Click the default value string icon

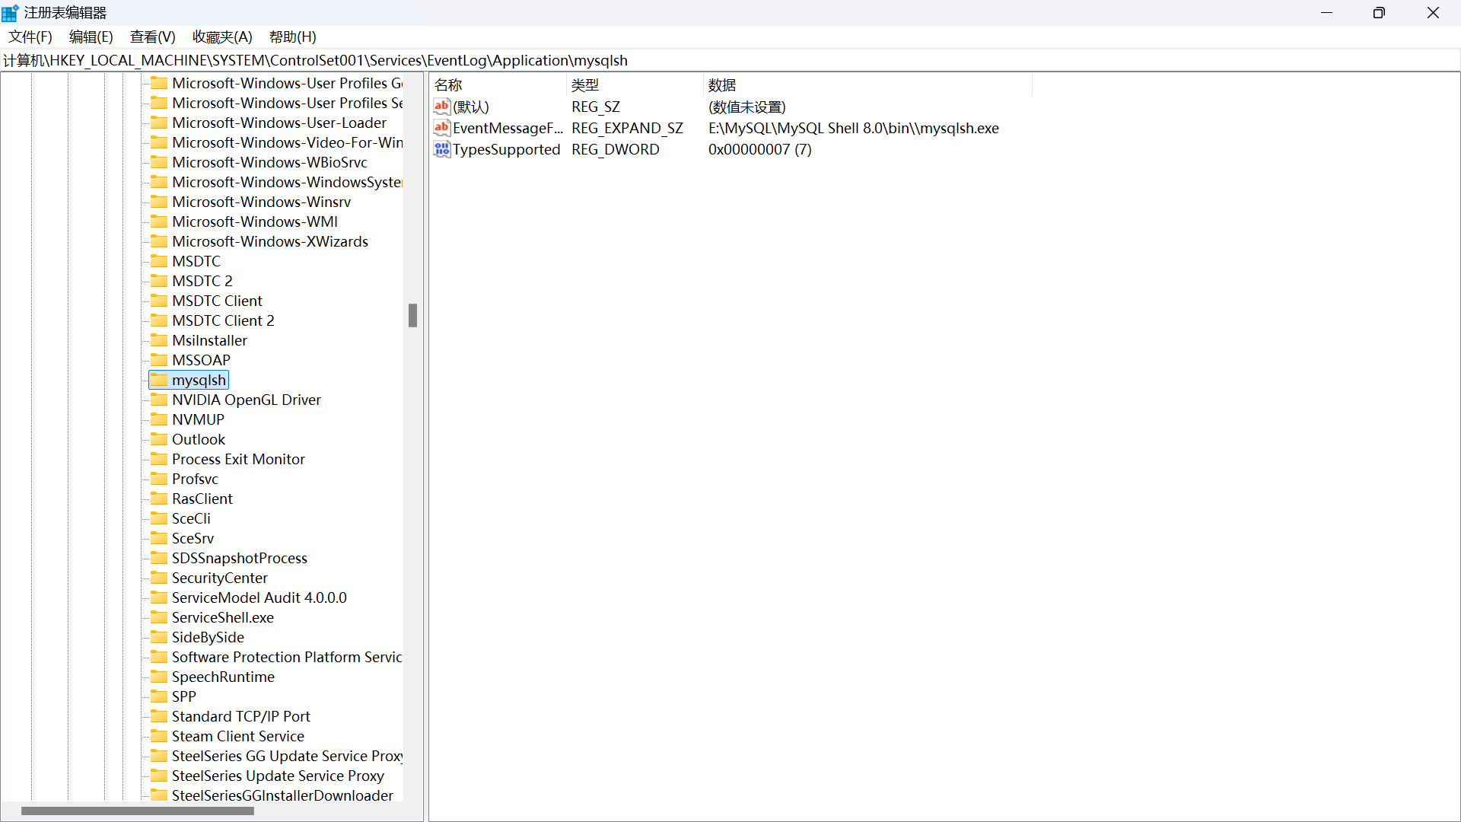pos(442,107)
